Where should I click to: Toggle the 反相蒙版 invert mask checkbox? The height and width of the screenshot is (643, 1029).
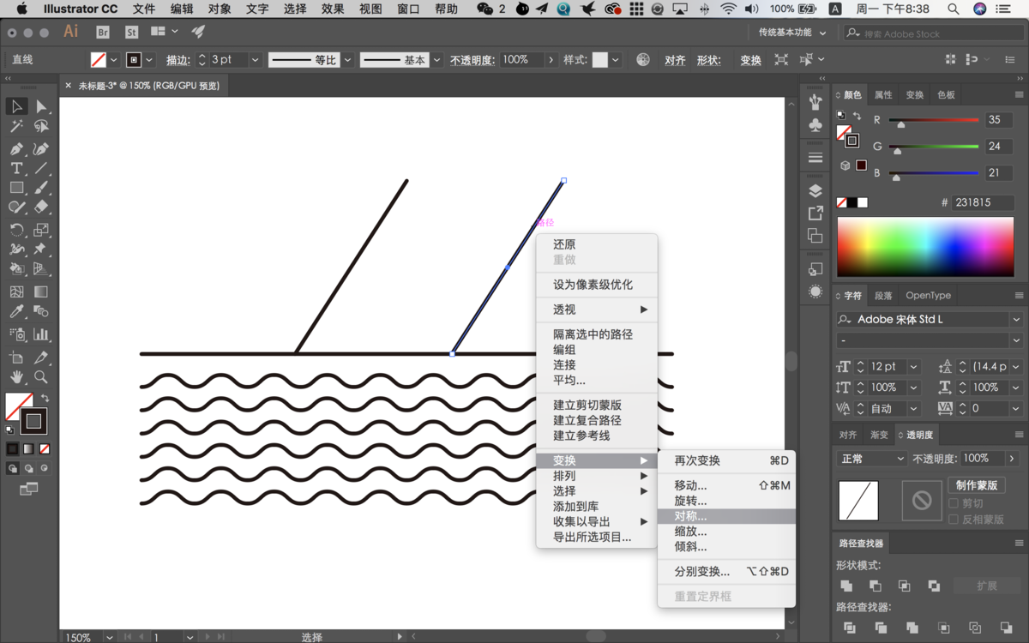pyautogui.click(x=954, y=520)
